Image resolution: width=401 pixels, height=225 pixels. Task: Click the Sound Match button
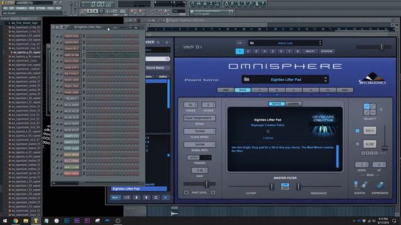coord(157,67)
